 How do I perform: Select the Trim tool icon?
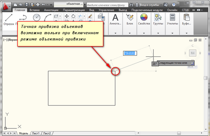pos(80,16)
